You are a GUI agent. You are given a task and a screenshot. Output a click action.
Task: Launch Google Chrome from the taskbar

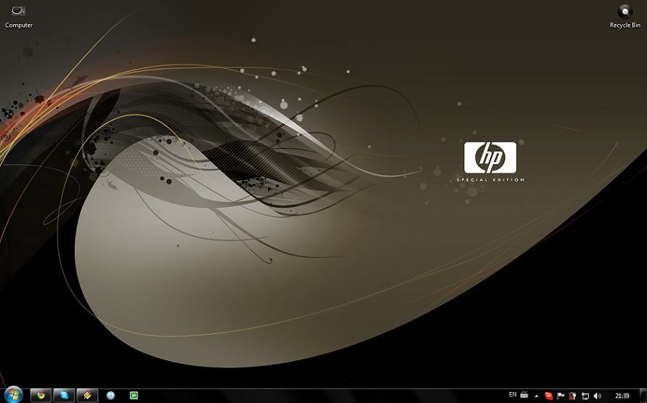(x=41, y=395)
